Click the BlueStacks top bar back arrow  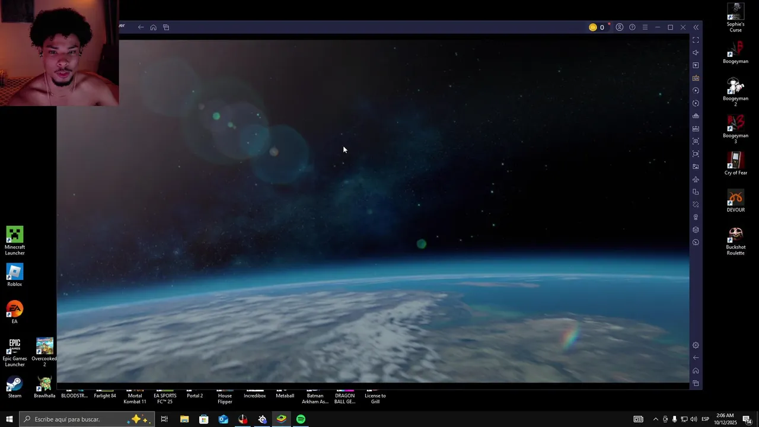pos(141,27)
